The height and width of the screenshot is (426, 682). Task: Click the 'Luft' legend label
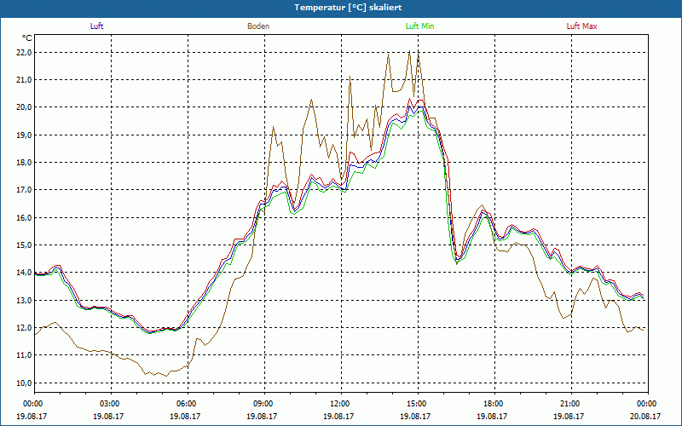[x=96, y=26]
